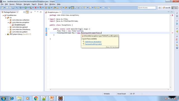
Task: Toggle the highlighted Mark Occurrences button
Action: [72, 8]
